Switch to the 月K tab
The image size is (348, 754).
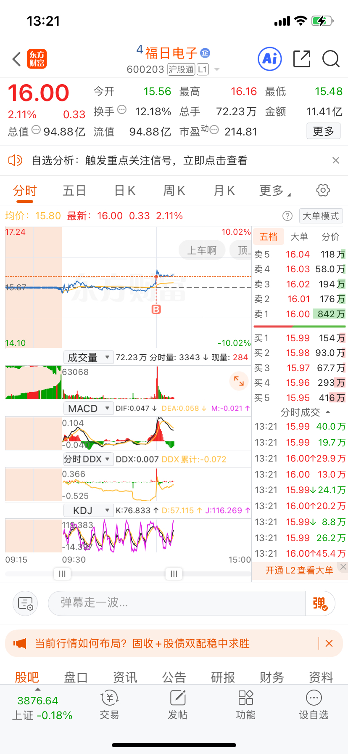(224, 191)
